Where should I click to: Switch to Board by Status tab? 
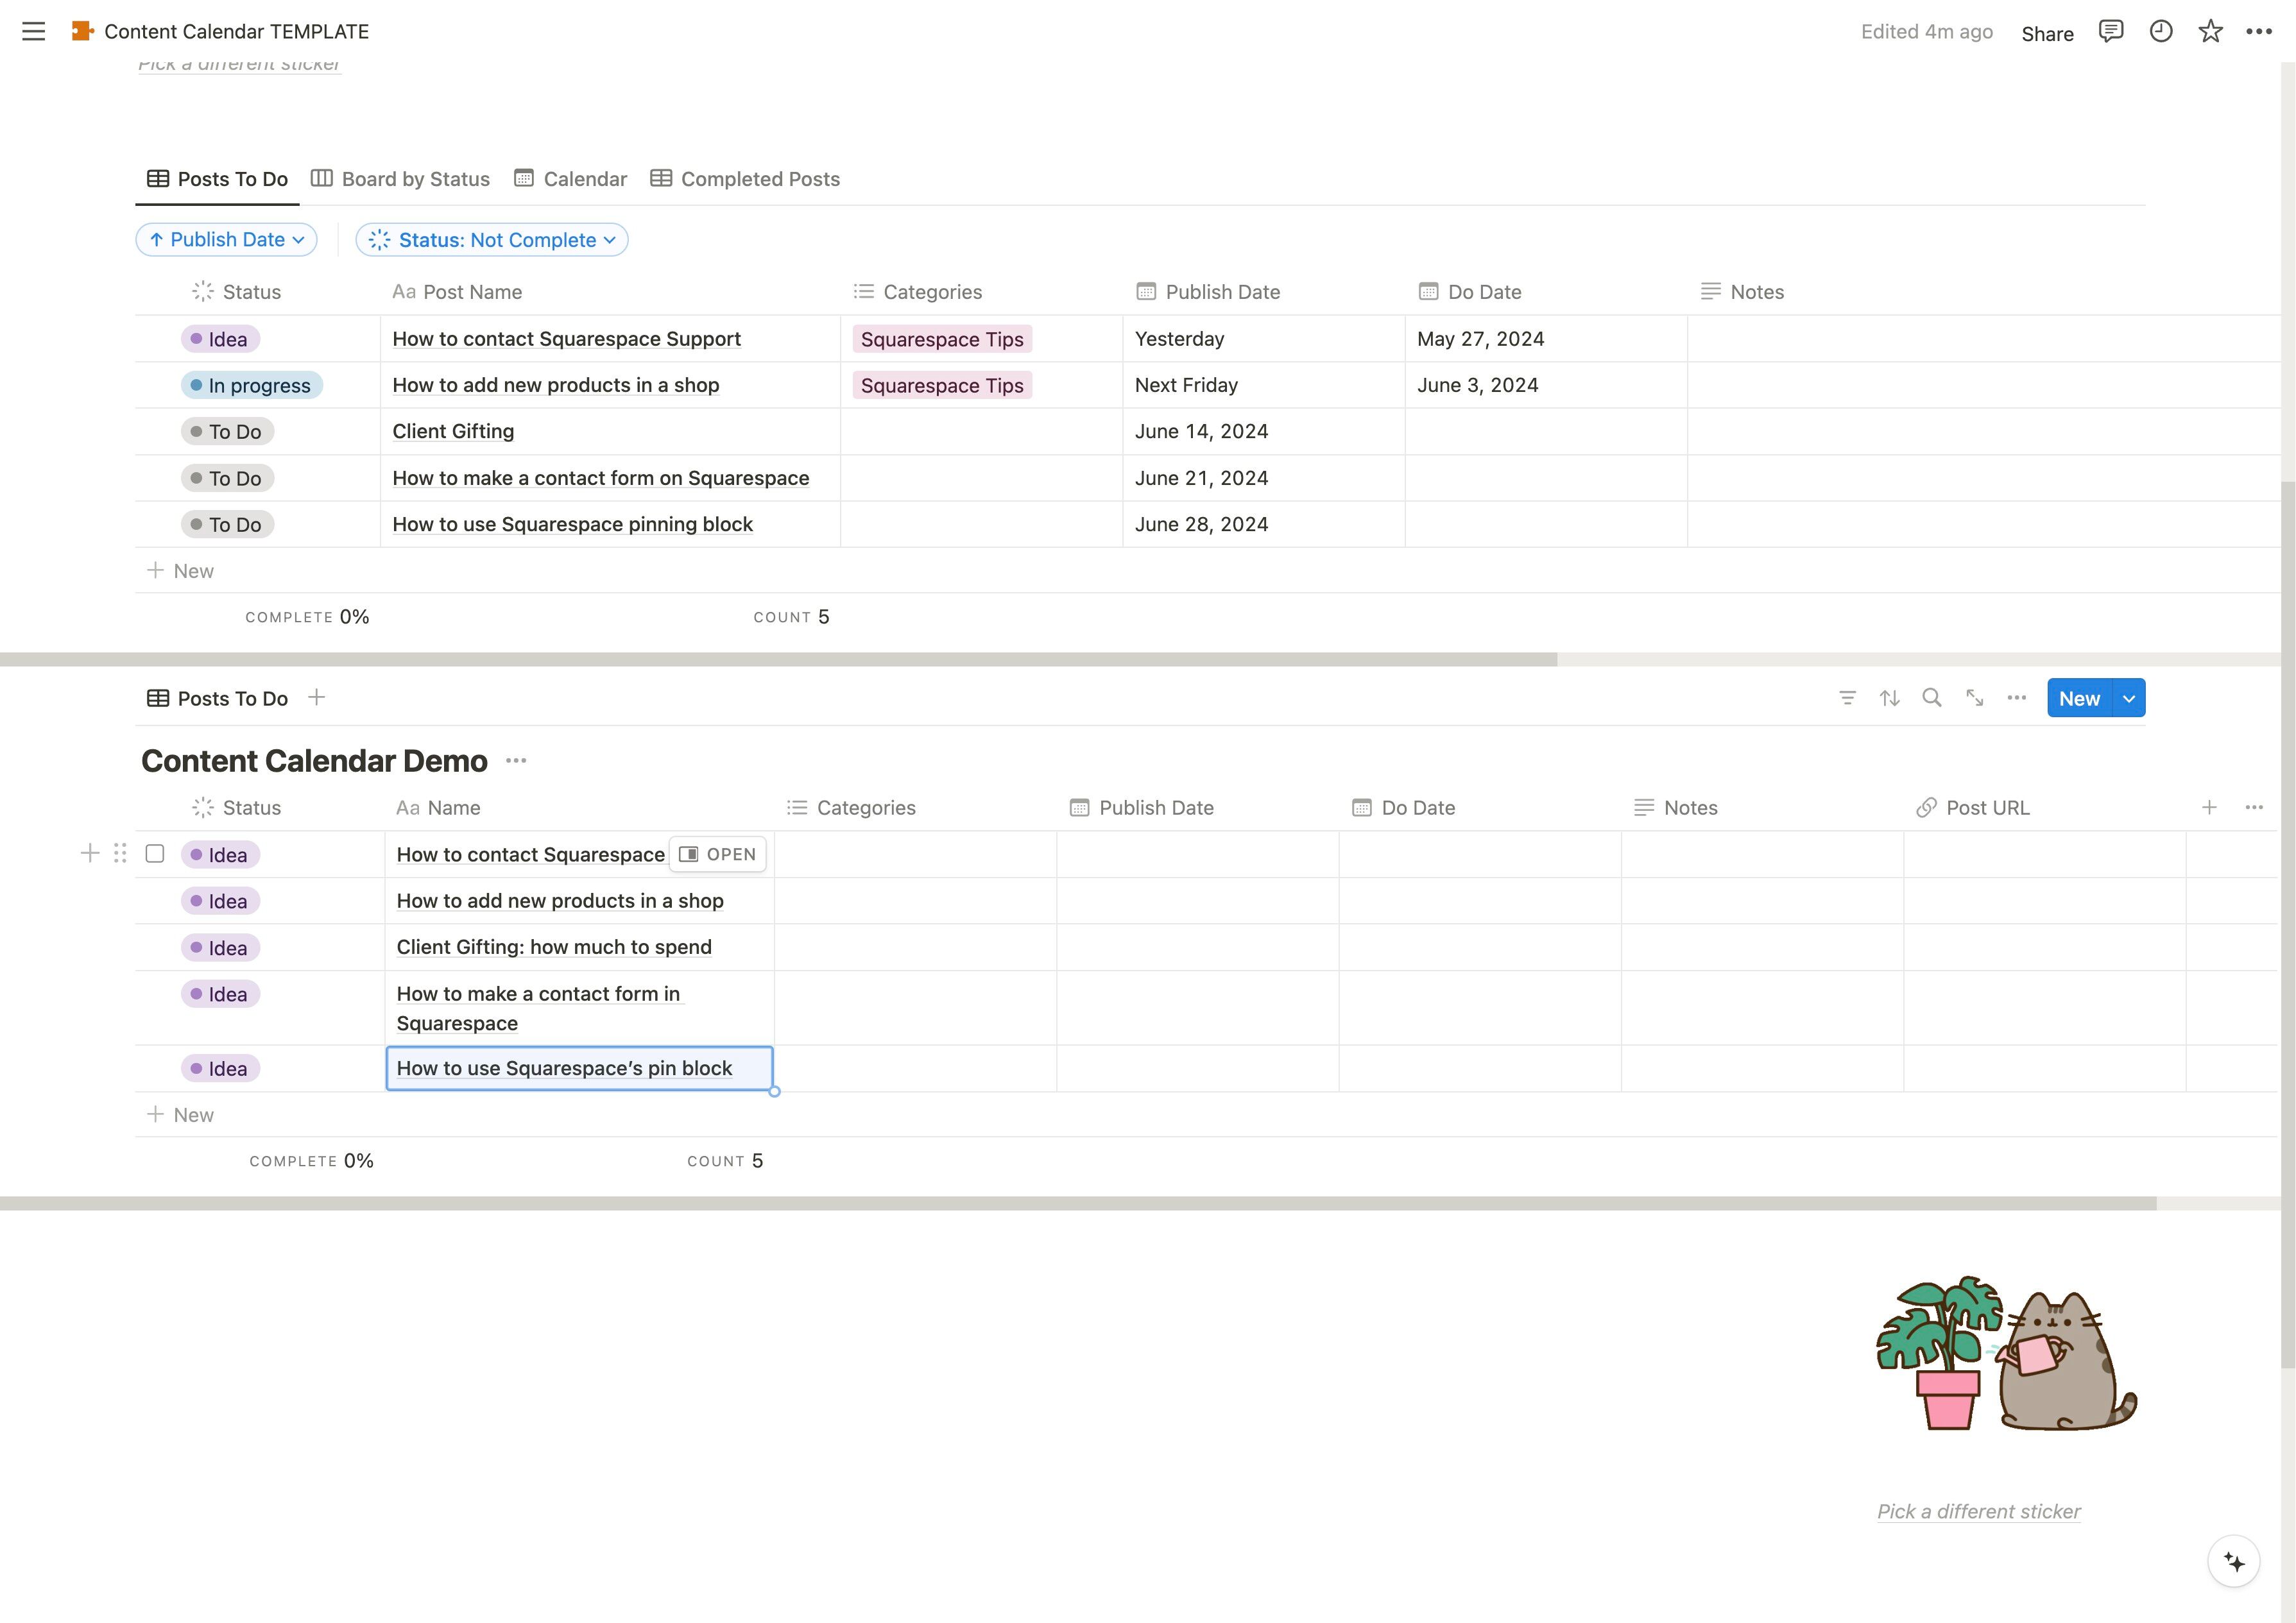pyautogui.click(x=400, y=179)
